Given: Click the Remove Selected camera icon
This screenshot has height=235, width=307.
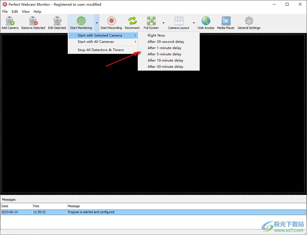Looking at the screenshot, I should (33, 21).
